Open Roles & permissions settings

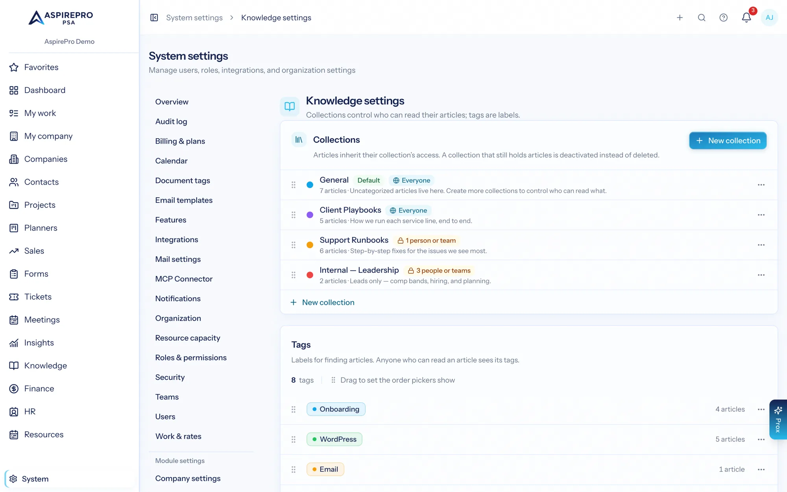[x=191, y=358]
